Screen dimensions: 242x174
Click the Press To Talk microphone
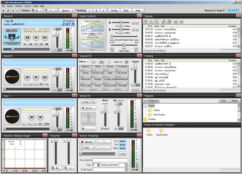(x=88, y=119)
